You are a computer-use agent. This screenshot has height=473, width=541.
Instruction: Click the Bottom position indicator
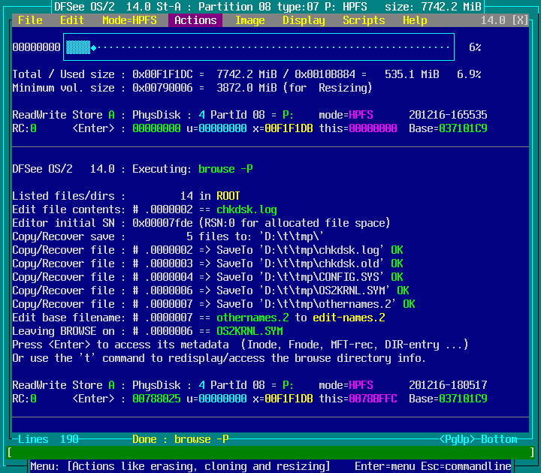coord(499,439)
